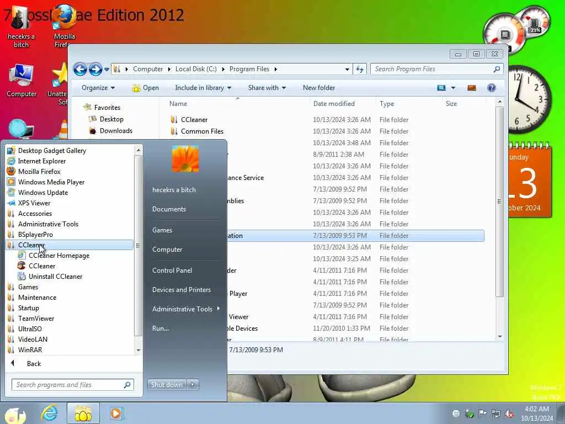
Task: Sort by the Date modified column header
Action: tap(334, 104)
